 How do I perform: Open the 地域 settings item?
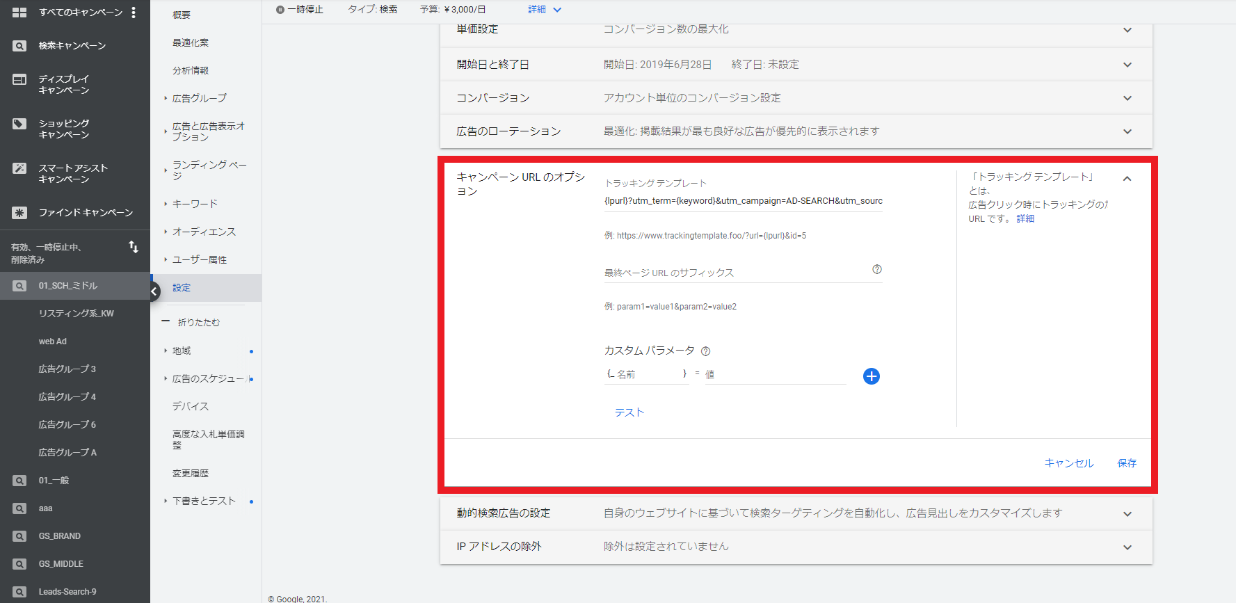[182, 351]
